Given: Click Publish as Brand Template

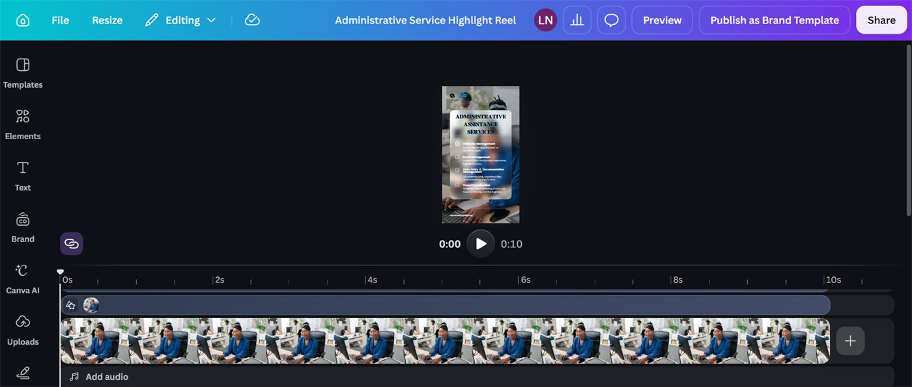Looking at the screenshot, I should point(775,20).
